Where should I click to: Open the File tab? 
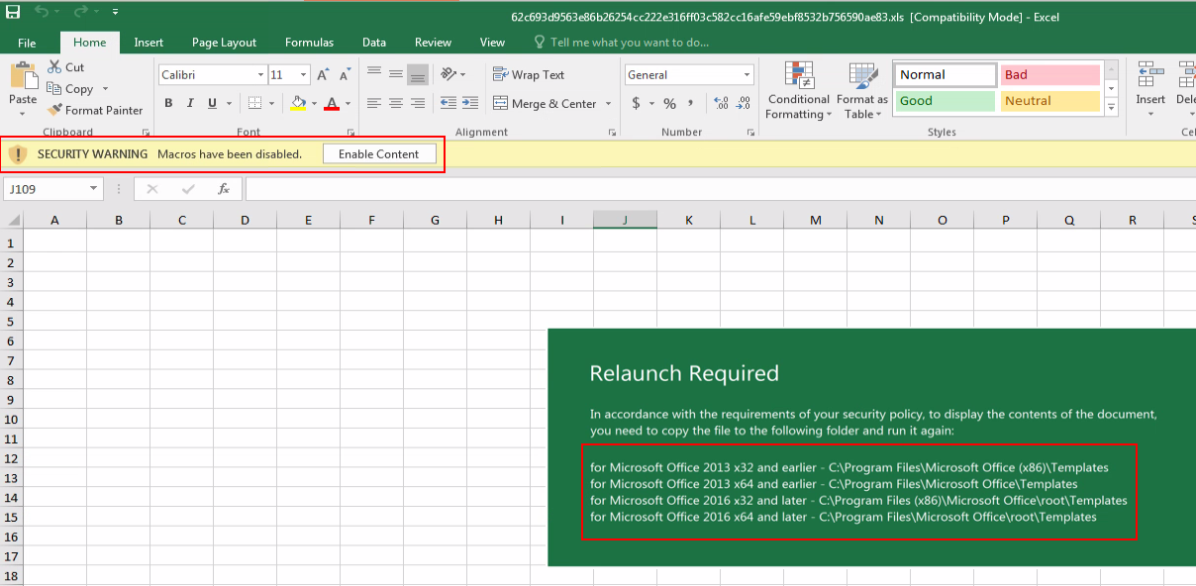click(x=27, y=43)
